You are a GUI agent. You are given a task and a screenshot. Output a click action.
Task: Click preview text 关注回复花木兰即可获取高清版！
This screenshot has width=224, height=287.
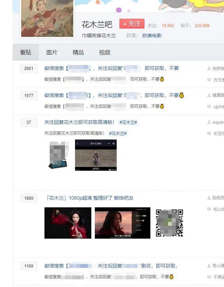click(x=74, y=133)
